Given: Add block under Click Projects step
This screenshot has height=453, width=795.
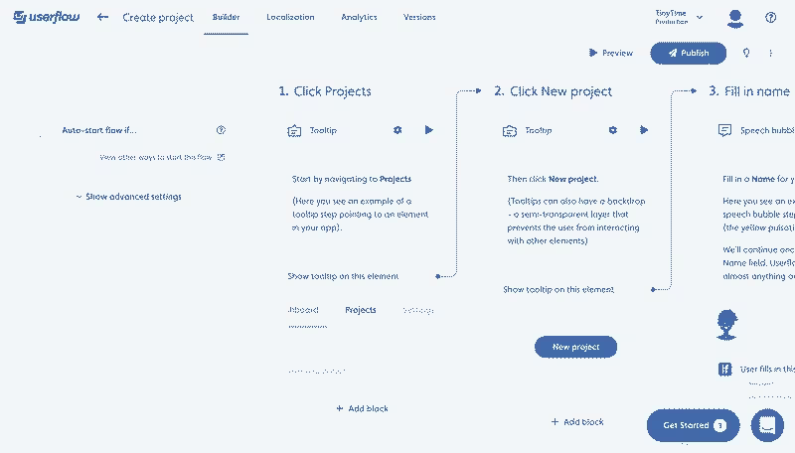Looking at the screenshot, I should pos(362,408).
